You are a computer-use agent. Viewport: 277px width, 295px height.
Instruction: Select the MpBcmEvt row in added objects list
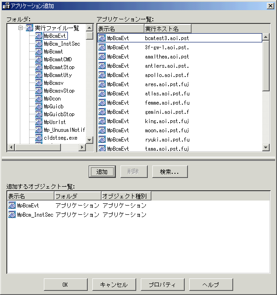coord(77,205)
